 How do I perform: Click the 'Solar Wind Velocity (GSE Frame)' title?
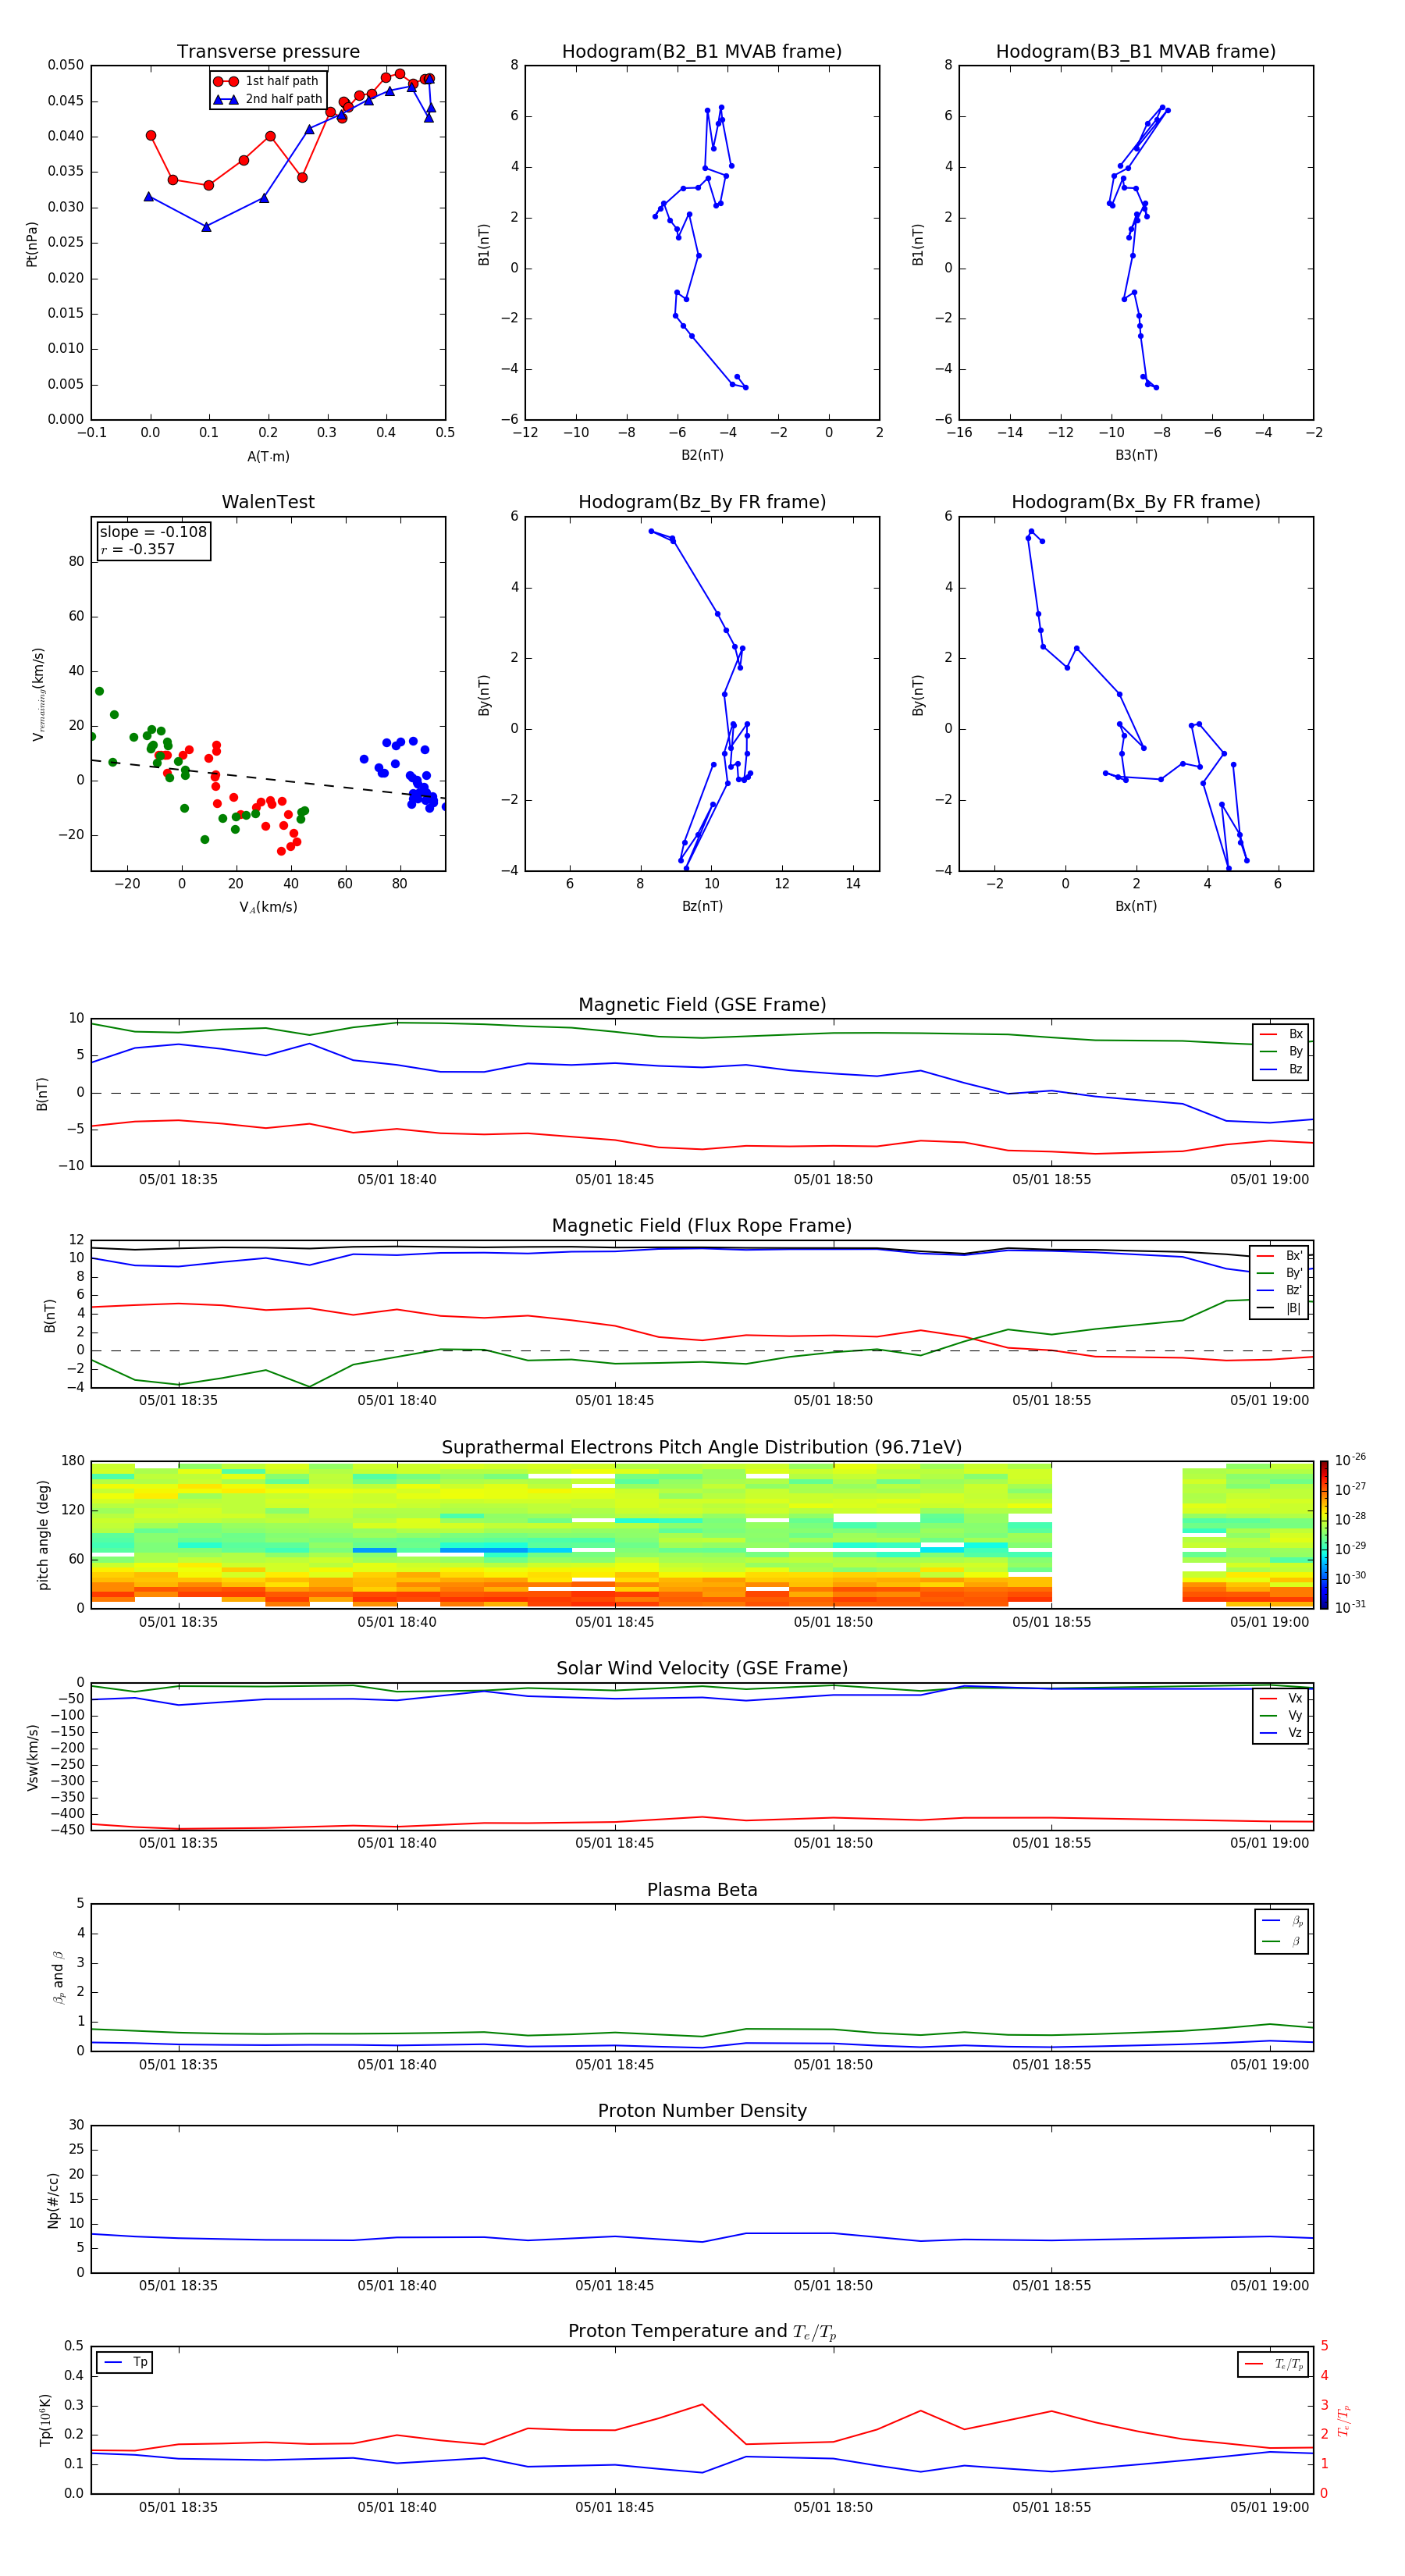click(702, 1668)
